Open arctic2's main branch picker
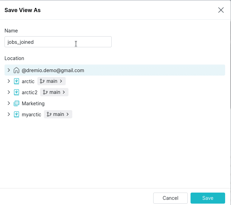The width and height of the screenshot is (231, 205). tap(54, 92)
